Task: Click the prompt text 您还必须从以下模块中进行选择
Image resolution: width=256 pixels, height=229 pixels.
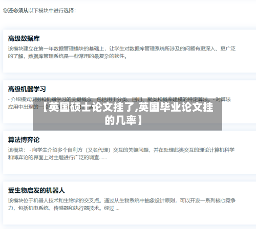Action: (39, 11)
